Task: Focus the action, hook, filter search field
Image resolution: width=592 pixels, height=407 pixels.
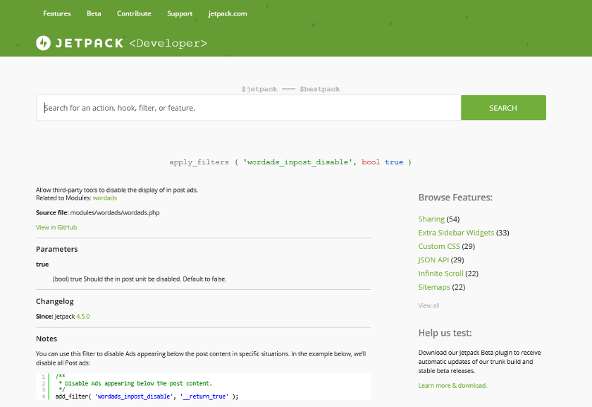Action: pyautogui.click(x=248, y=108)
